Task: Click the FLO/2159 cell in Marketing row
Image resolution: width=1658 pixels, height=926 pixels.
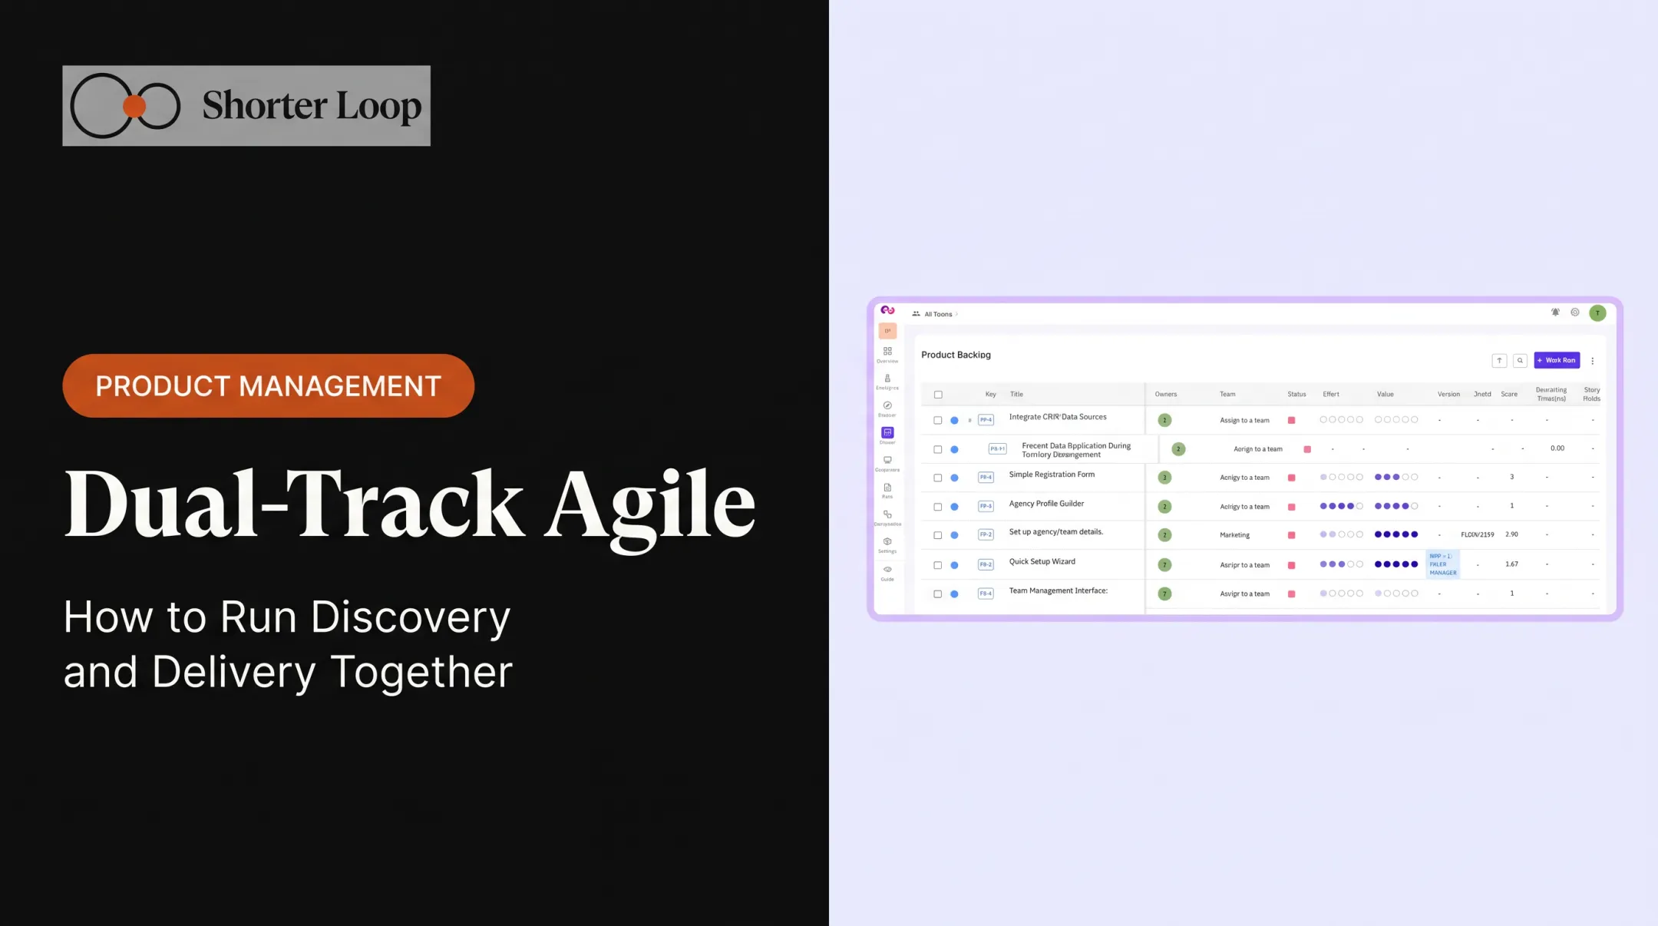Action: tap(1477, 535)
